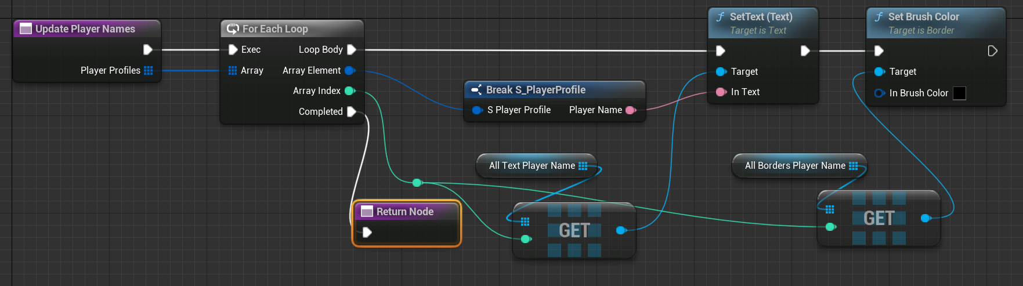
Task: Click the Return Node exec input pin
Action: 367,233
